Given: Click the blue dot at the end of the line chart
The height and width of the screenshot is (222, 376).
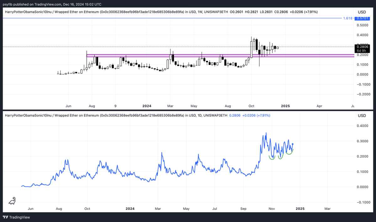Looking at the screenshot, I should pyautogui.click(x=293, y=144).
